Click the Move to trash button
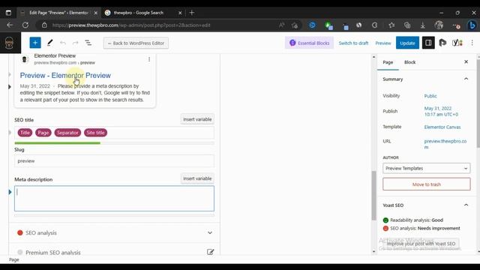Viewport: 480px width, 270px height. (427, 184)
